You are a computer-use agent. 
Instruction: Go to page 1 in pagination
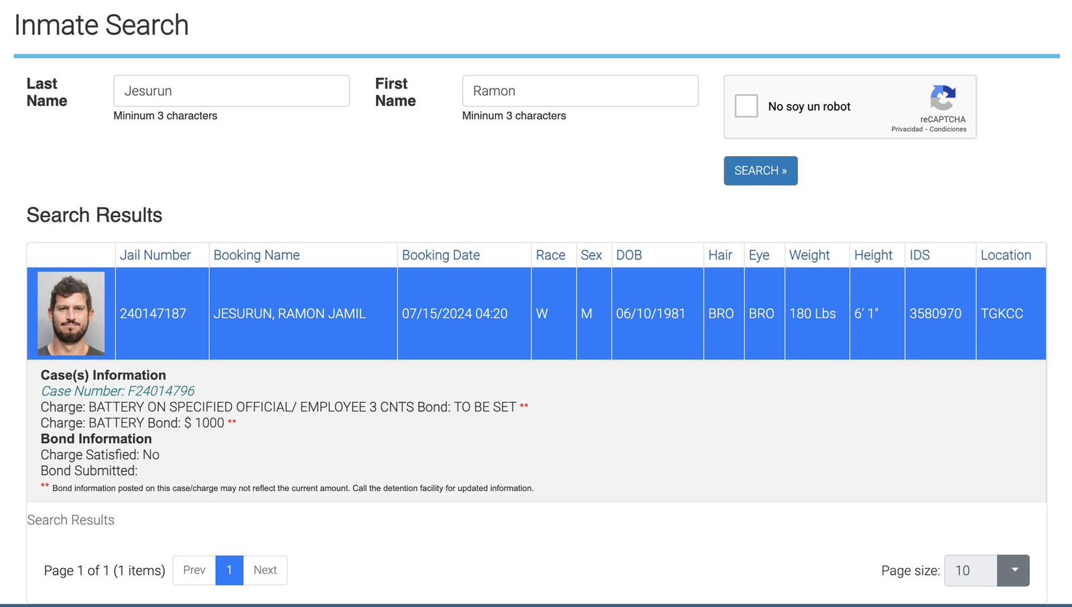(x=229, y=570)
